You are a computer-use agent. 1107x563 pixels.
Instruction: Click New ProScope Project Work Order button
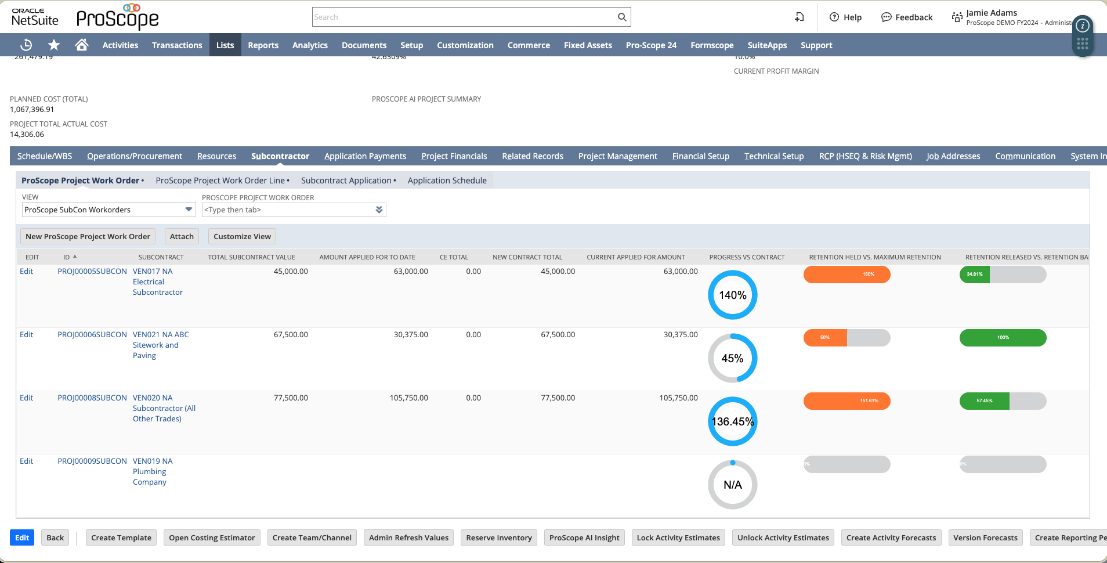[x=88, y=236]
